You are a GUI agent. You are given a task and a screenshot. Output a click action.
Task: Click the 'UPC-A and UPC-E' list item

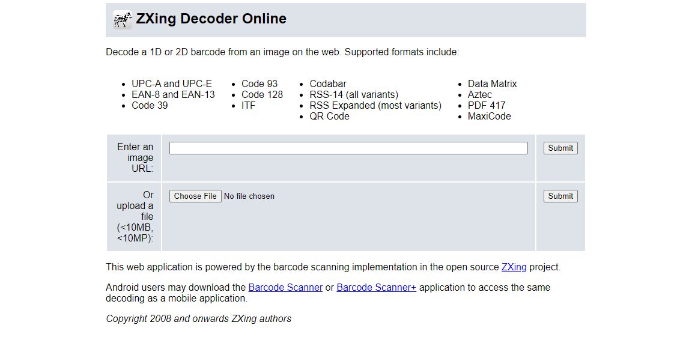point(172,84)
